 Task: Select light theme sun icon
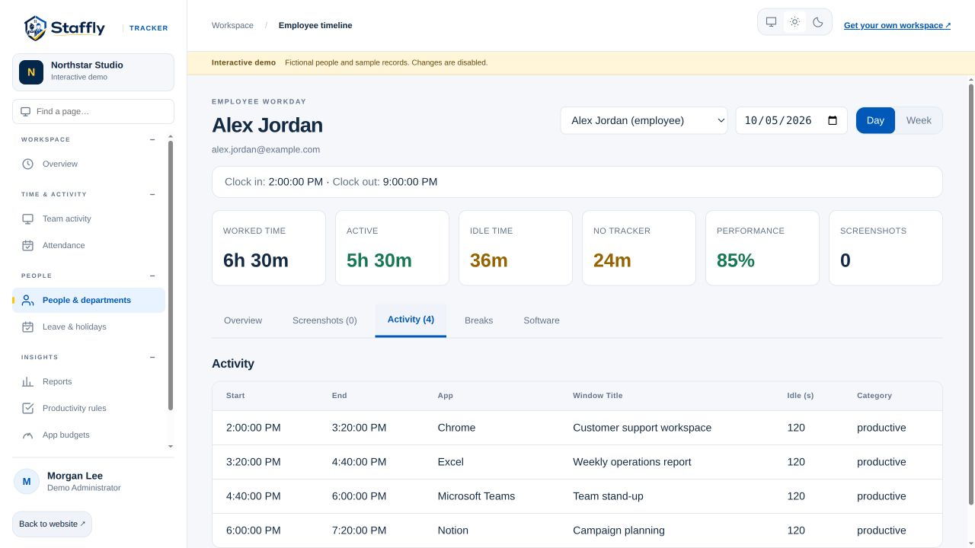pyautogui.click(x=794, y=22)
